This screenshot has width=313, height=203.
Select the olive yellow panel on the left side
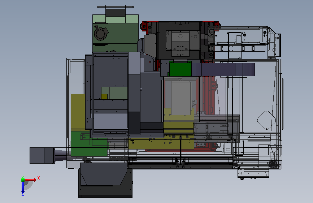click(x=78, y=112)
